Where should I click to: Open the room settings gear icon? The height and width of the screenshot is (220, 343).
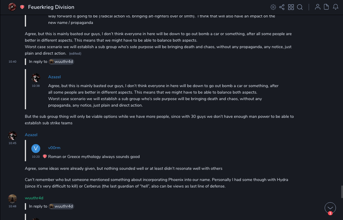(273, 7)
